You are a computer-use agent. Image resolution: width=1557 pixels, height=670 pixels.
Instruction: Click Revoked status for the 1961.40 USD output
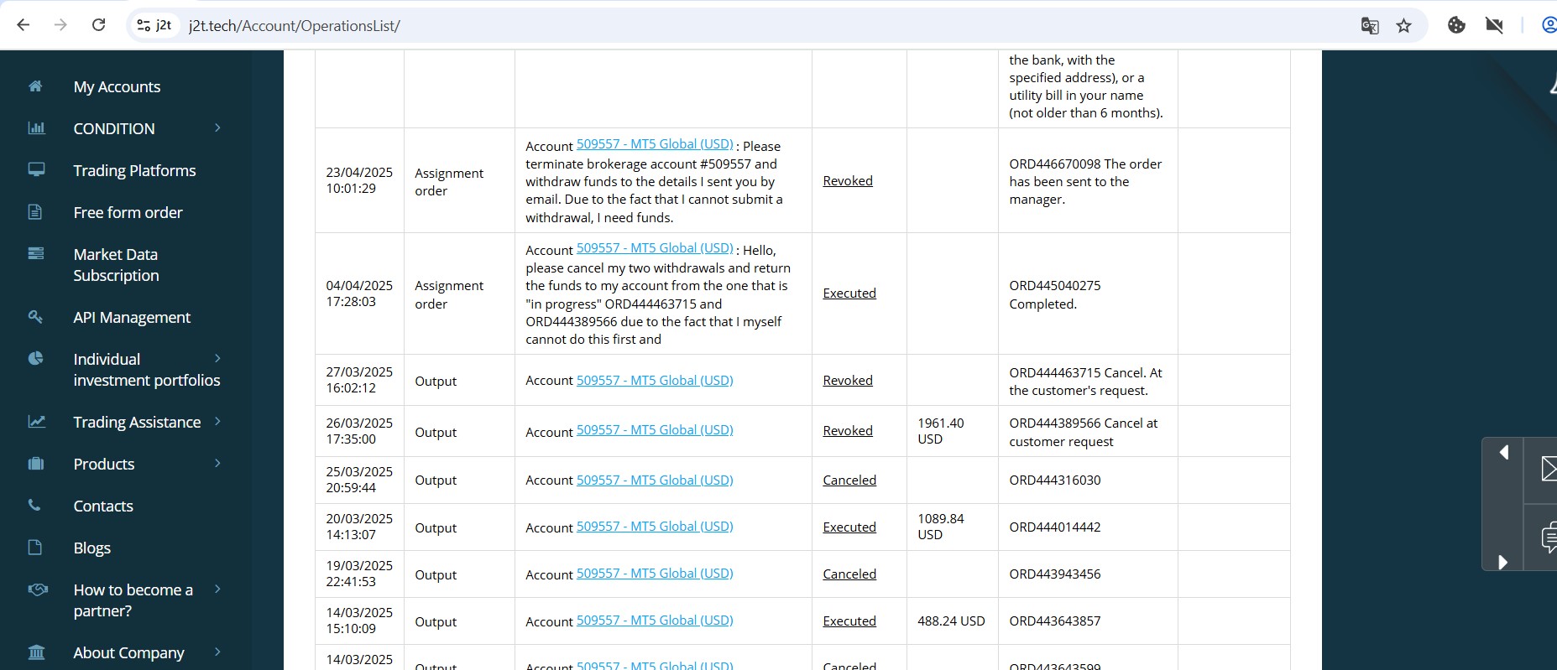[x=847, y=431]
